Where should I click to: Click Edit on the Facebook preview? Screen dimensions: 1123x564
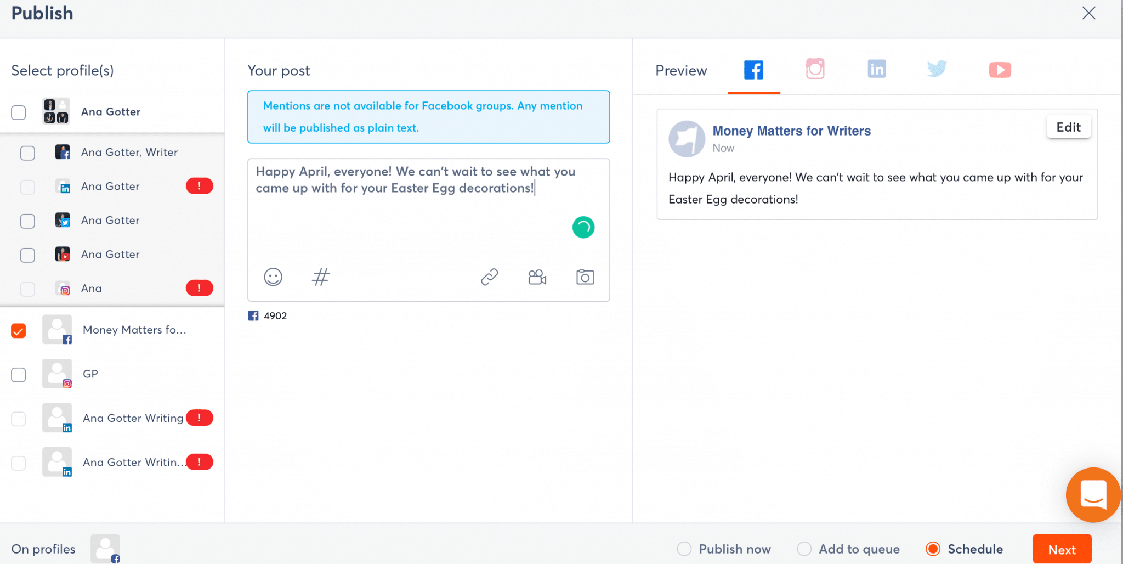pyautogui.click(x=1068, y=127)
